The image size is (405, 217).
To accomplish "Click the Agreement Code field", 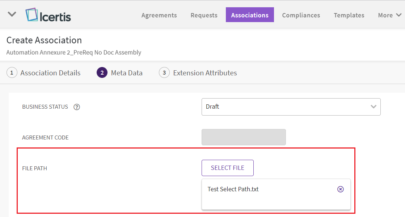I will point(244,137).
